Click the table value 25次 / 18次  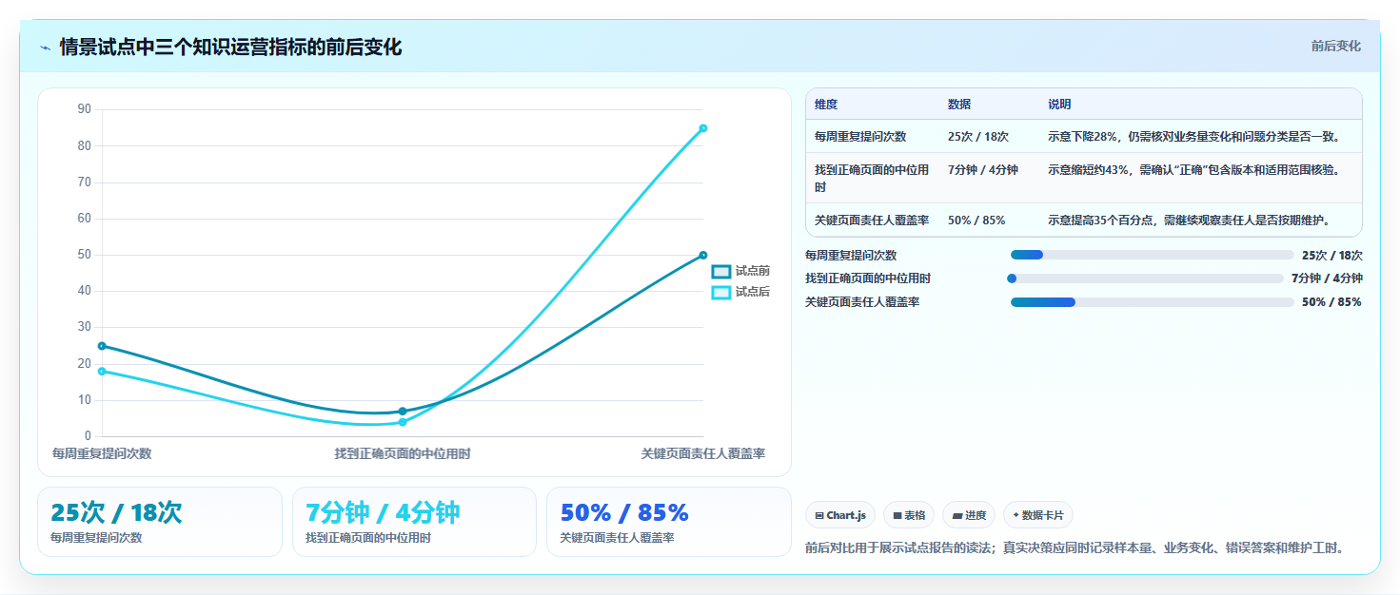tap(978, 137)
